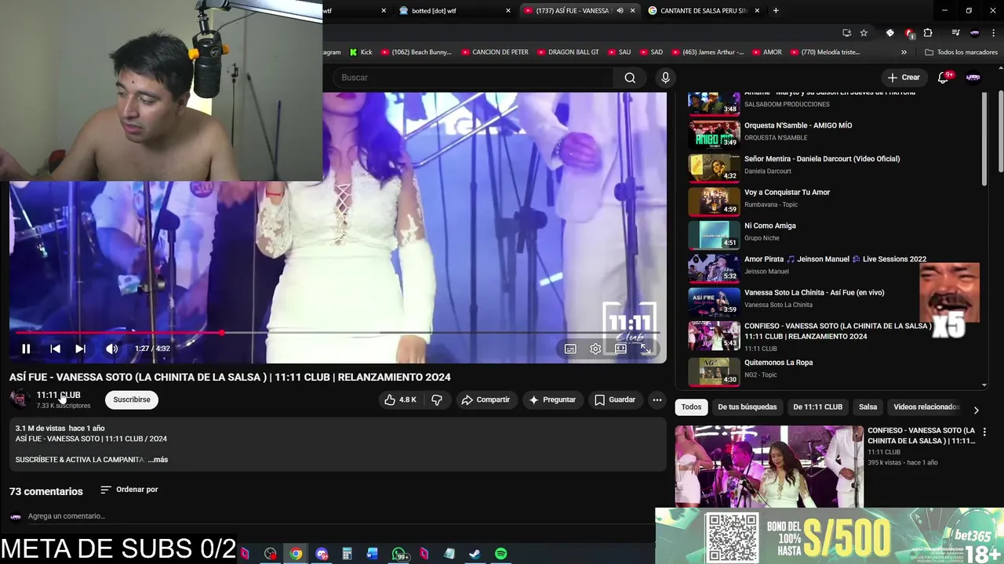Select the De 11:11 CLUB chip

point(817,407)
